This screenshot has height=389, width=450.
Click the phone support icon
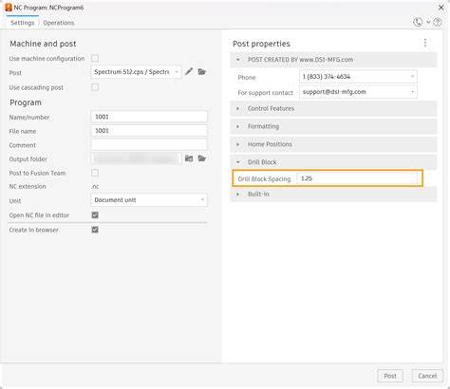[x=418, y=22]
